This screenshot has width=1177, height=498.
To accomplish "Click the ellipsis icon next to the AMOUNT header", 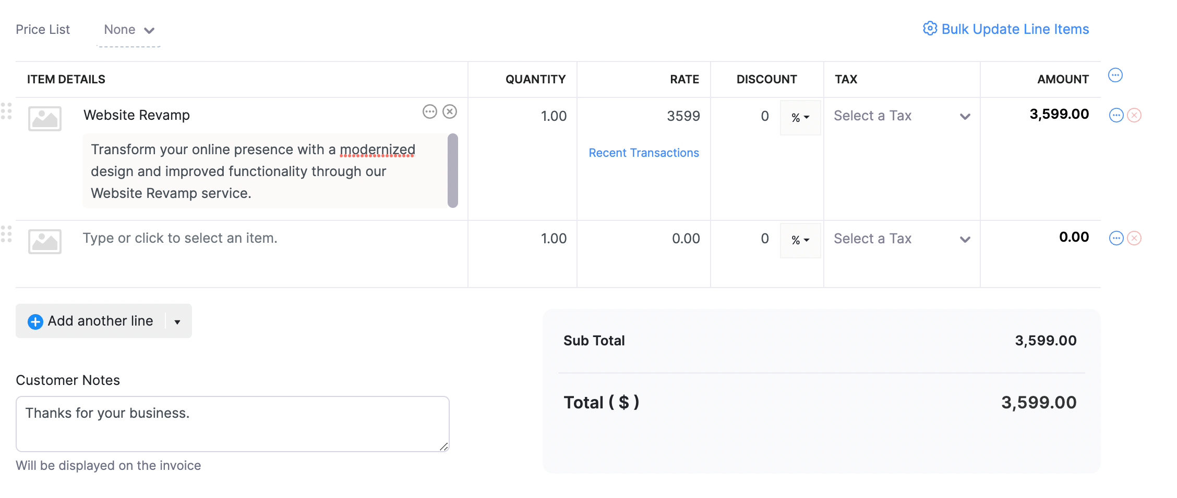I will [1115, 75].
